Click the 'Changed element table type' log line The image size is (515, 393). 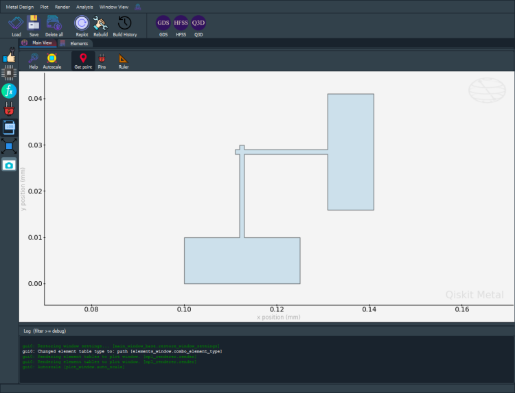tap(122, 351)
